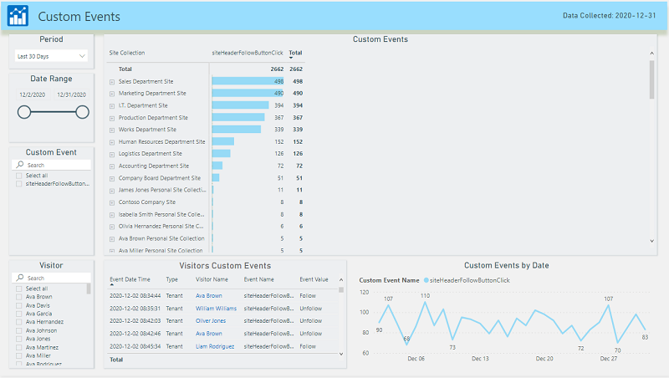Expand Contoso Company Site row
The width and height of the screenshot is (669, 378).
click(x=112, y=202)
